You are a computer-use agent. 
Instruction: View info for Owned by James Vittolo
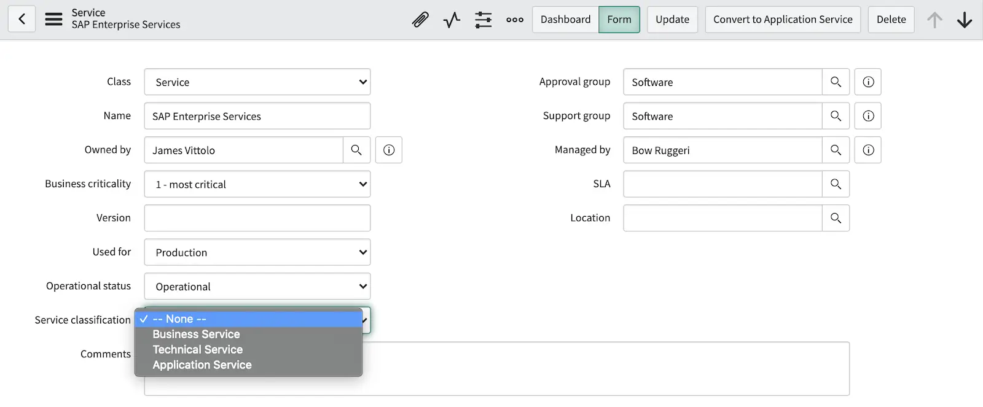point(389,150)
